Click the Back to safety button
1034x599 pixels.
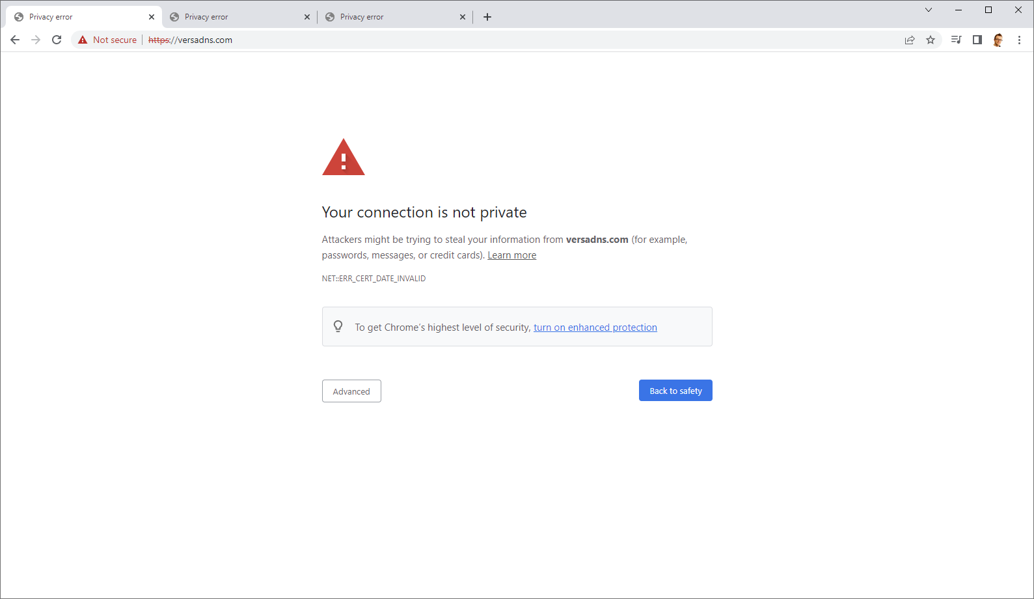(675, 391)
